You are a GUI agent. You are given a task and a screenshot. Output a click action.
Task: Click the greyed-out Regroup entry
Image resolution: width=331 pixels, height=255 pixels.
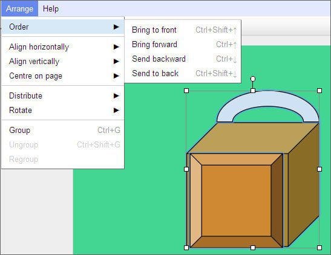(x=63, y=159)
